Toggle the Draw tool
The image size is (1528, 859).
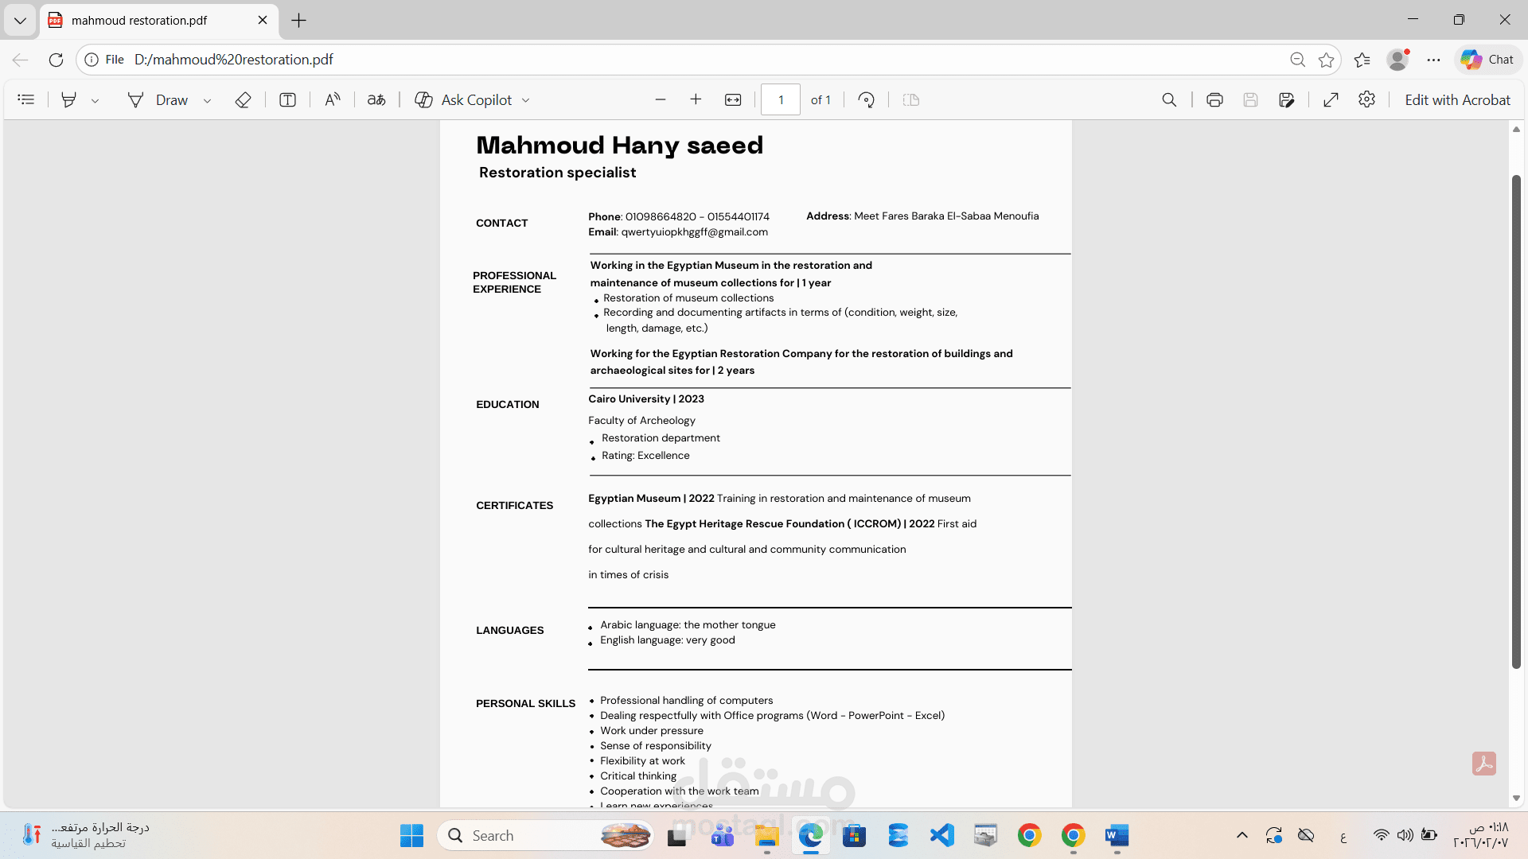(x=158, y=99)
